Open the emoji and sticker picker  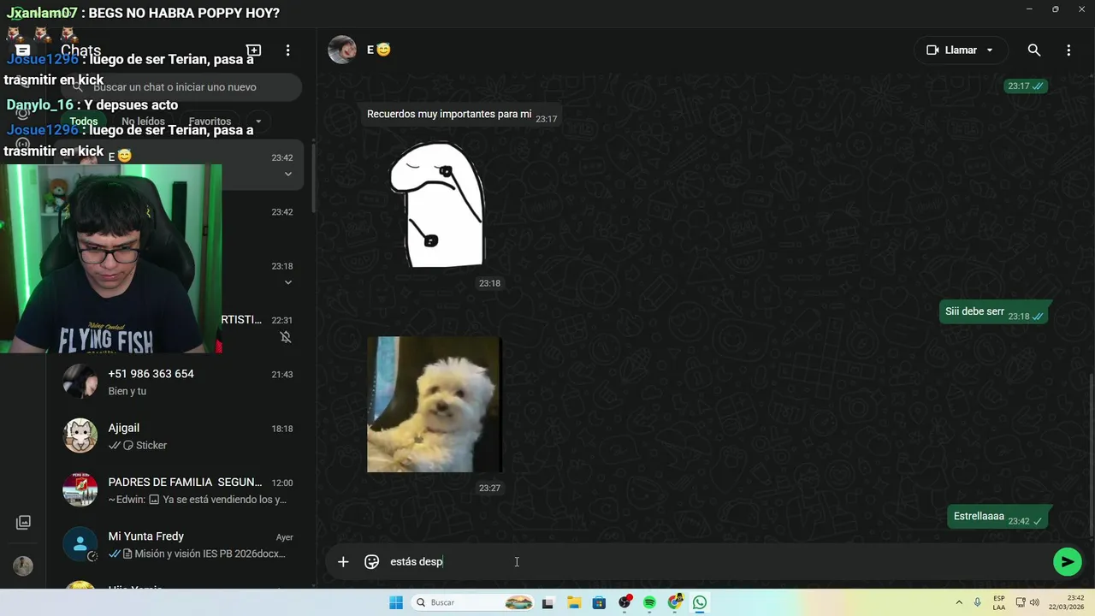pos(372,562)
